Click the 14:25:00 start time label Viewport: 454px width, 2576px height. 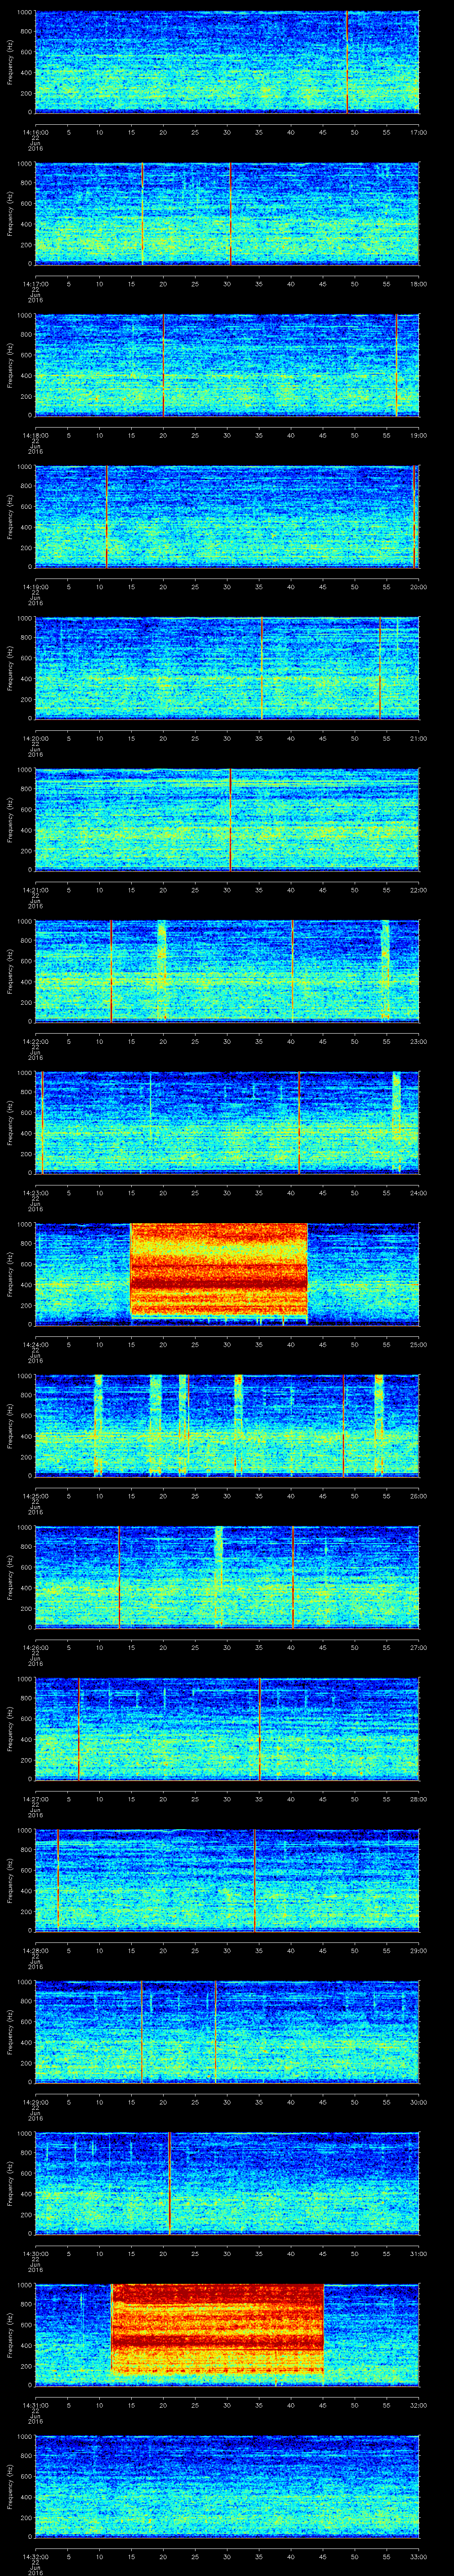pos(35,1495)
